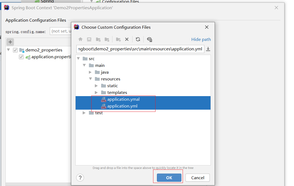This screenshot has width=294, height=186.
Task: Open the path history download arrow
Action: pos(208,49)
